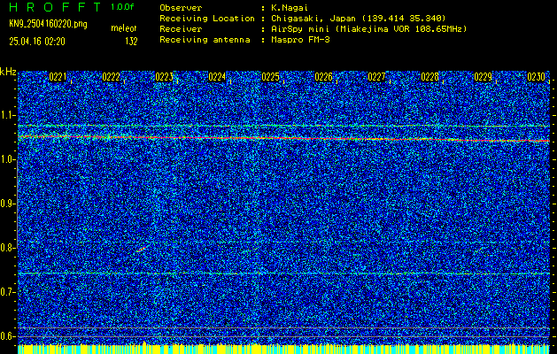
Task: Click the 0.6 frequency axis label
Action: click(7, 336)
